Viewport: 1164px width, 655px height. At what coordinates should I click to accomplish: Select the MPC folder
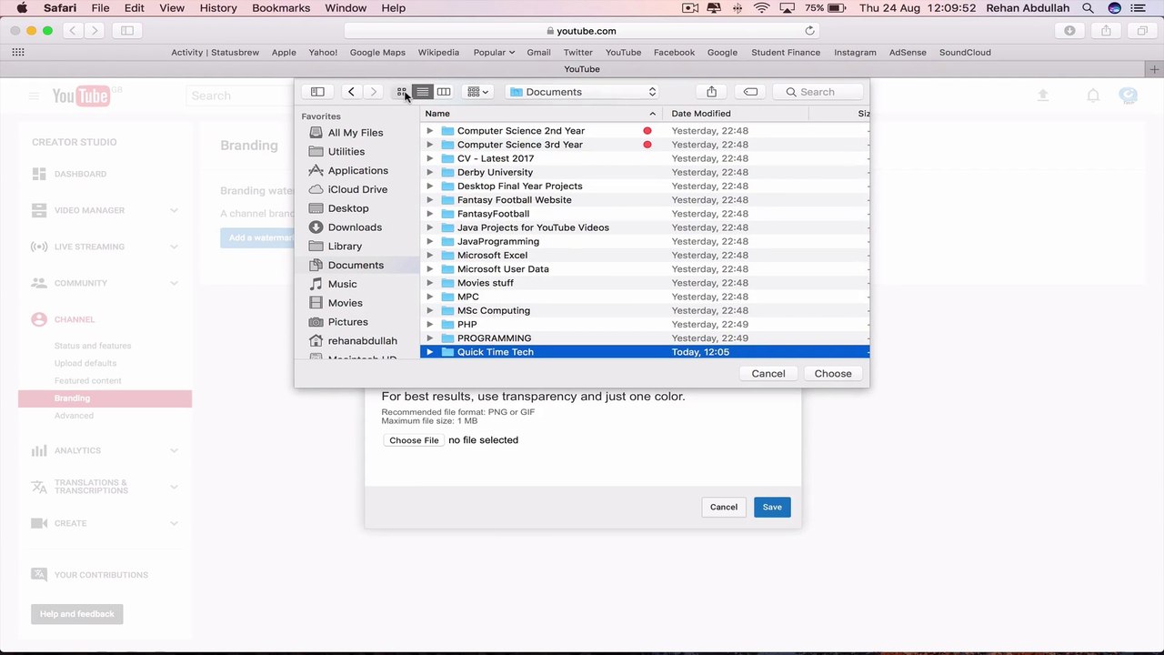pos(645,297)
